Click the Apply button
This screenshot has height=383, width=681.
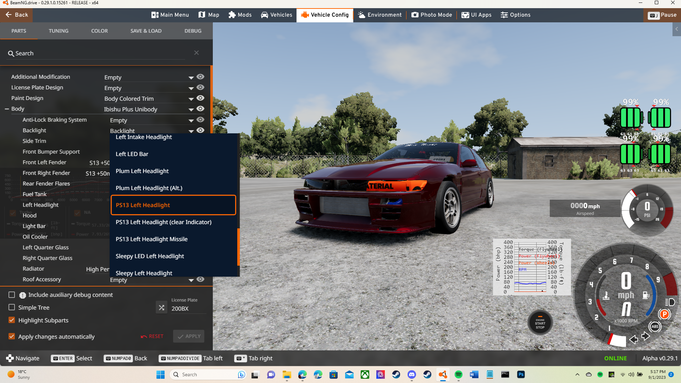tap(189, 336)
